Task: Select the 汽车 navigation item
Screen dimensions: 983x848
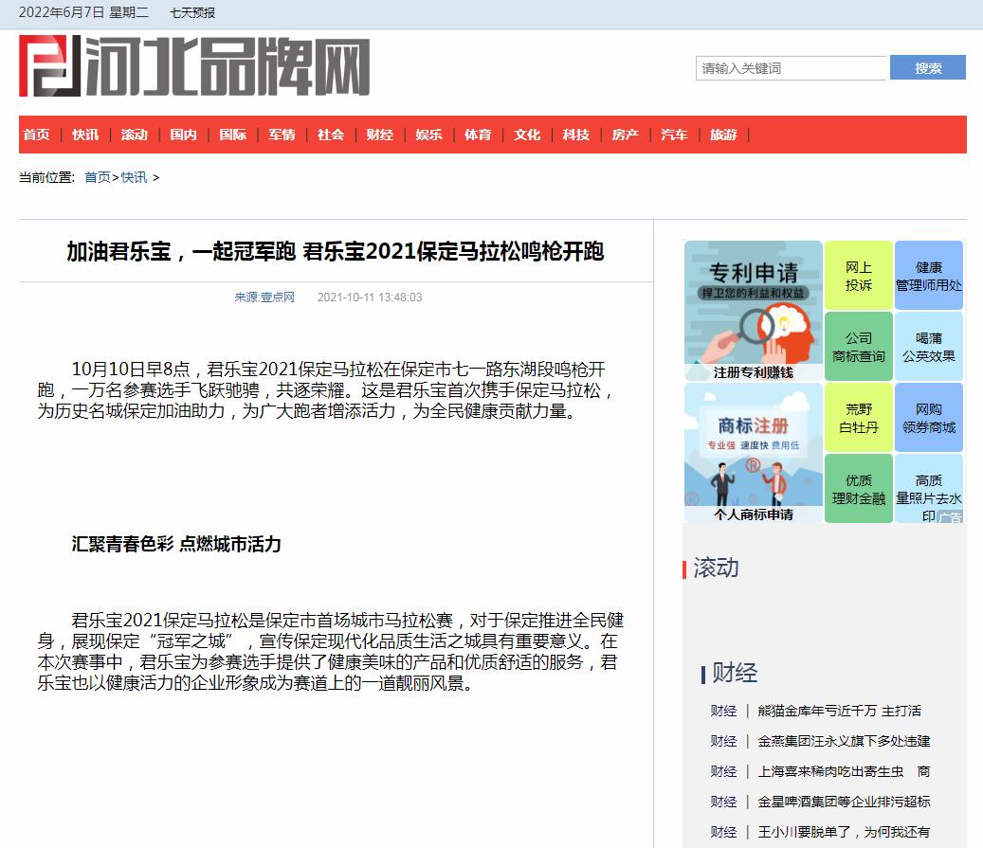Action: click(x=674, y=135)
